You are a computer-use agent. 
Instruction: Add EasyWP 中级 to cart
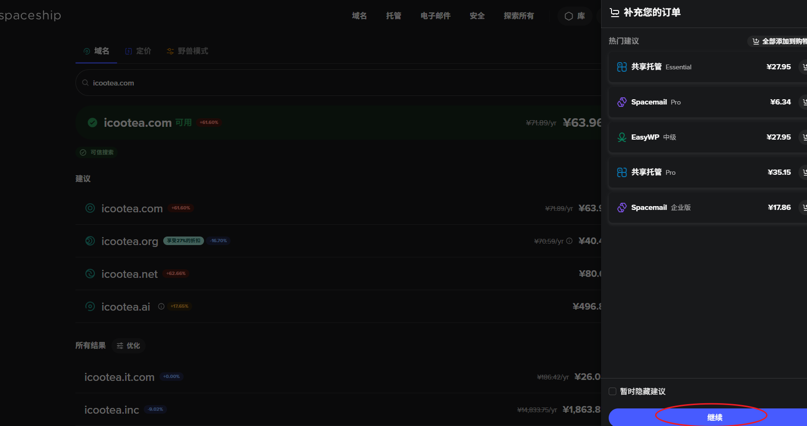point(803,137)
